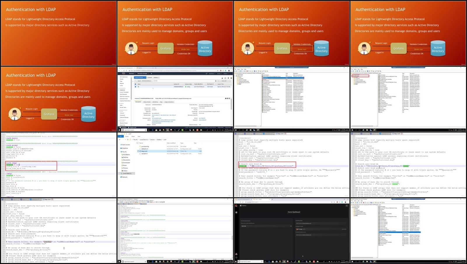The image size is (467, 264).
Task: Open the Grafana Home dashboard picker dropdown
Action: click(x=243, y=205)
